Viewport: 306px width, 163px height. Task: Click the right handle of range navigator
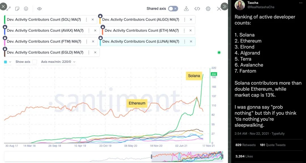point(222,156)
